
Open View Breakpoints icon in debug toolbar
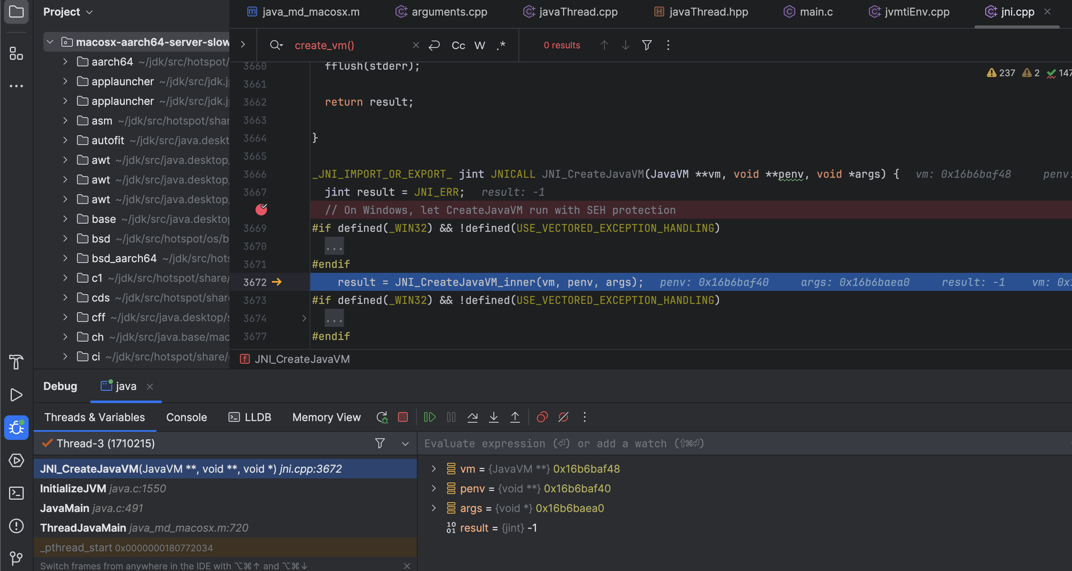click(x=542, y=417)
